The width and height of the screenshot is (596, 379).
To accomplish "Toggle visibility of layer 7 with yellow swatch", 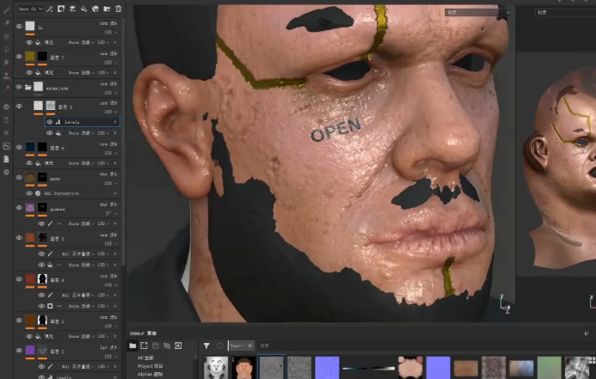I will tap(19, 57).
